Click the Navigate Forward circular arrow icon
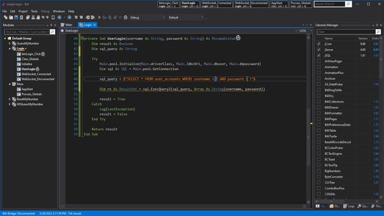This screenshot has height=216, width=384. (70, 17)
